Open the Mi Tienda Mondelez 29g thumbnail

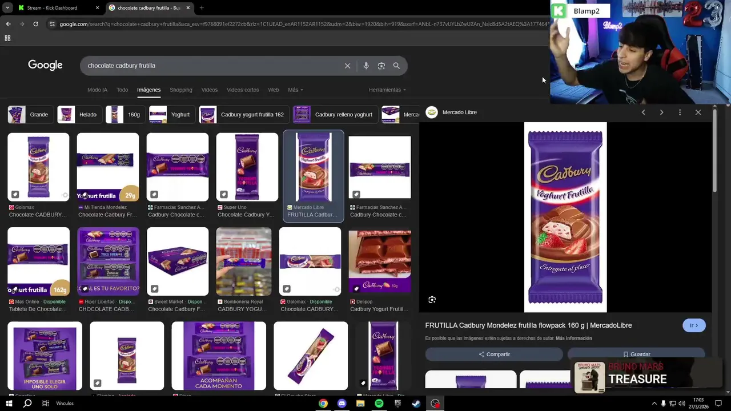coord(108,167)
